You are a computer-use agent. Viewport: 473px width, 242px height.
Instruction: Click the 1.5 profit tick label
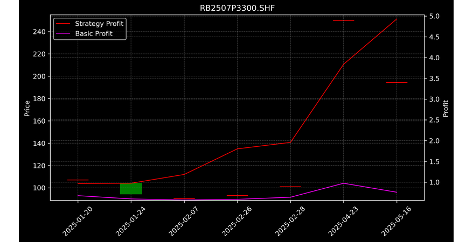click(434, 162)
